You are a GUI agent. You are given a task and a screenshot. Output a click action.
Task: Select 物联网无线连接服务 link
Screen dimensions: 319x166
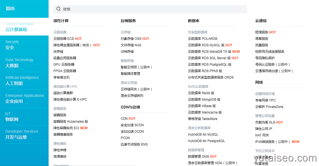coord(270,52)
